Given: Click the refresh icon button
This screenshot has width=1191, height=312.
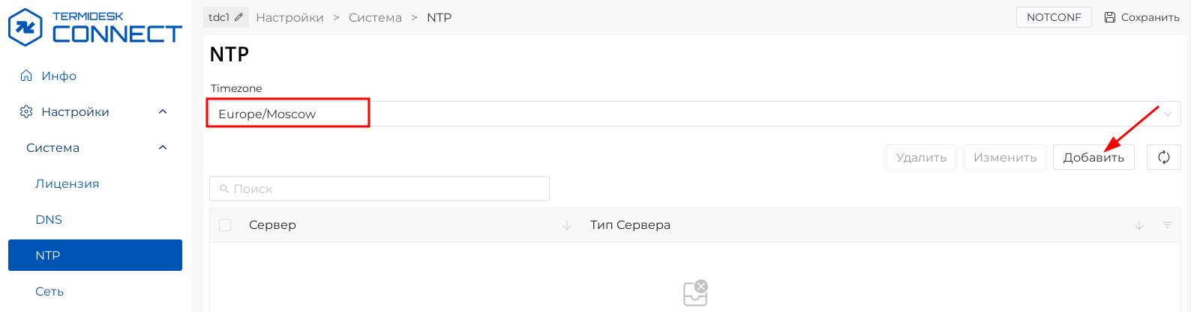Looking at the screenshot, I should tap(1163, 157).
